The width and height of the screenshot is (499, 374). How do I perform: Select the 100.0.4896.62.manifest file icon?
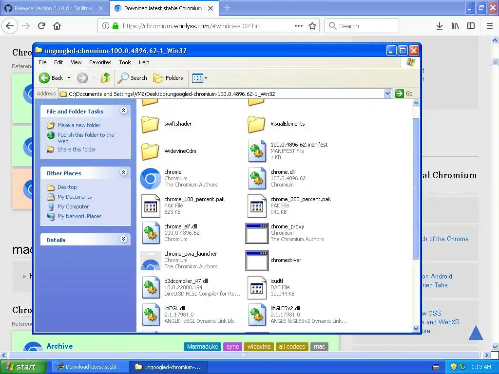257,151
